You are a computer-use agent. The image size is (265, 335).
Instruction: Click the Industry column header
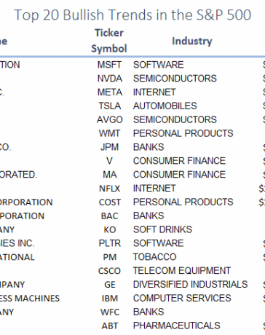click(x=192, y=41)
